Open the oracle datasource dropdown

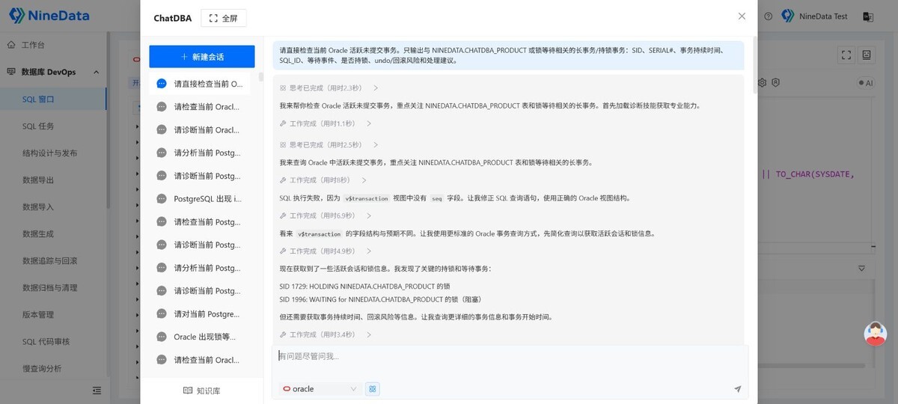(x=320, y=389)
